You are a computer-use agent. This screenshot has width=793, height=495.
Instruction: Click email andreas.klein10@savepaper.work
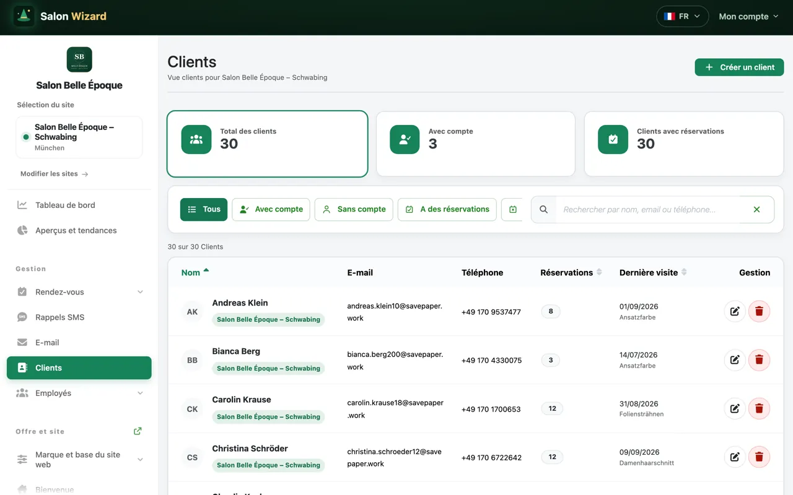[395, 312]
